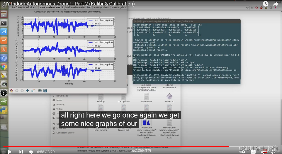The height and width of the screenshot is (154, 282).
Task: Click the Home reset-view icon in plot toolbar
Action: pos(11,91)
